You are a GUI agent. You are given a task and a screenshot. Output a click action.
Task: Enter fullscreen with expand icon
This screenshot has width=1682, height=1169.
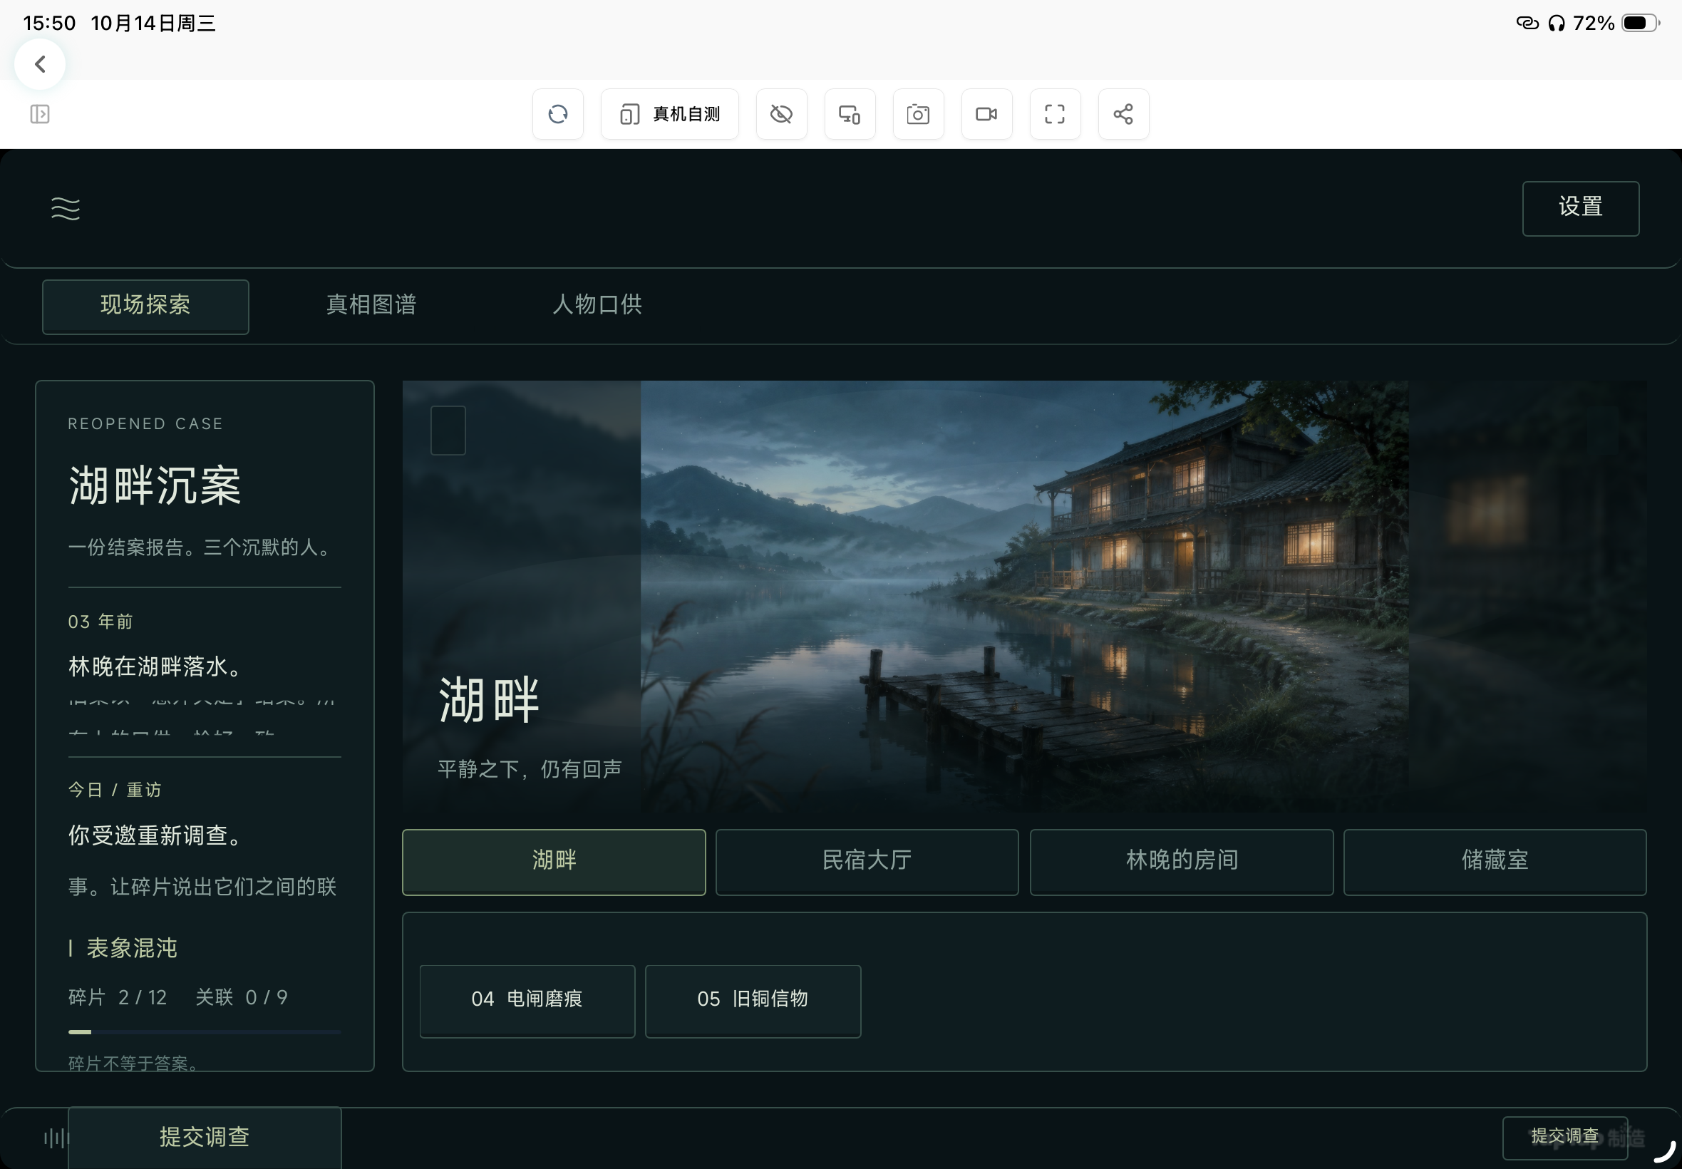[1056, 114]
